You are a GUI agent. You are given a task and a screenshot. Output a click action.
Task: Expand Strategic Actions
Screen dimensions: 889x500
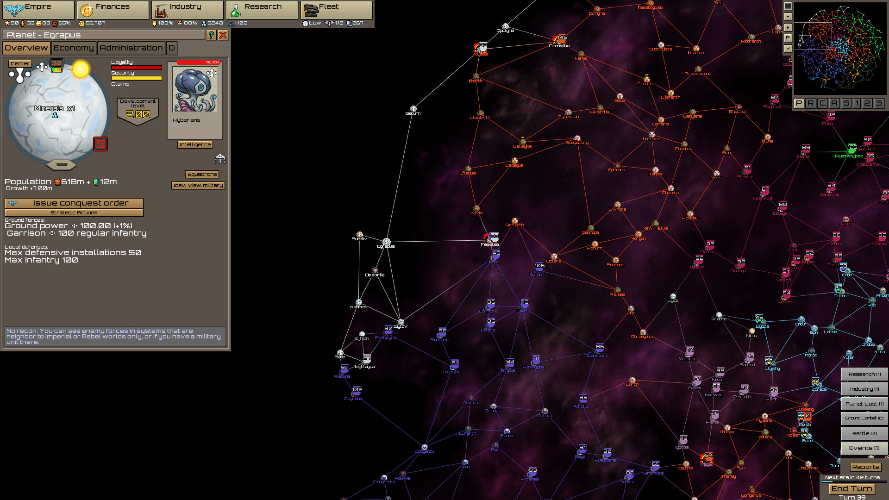click(74, 213)
